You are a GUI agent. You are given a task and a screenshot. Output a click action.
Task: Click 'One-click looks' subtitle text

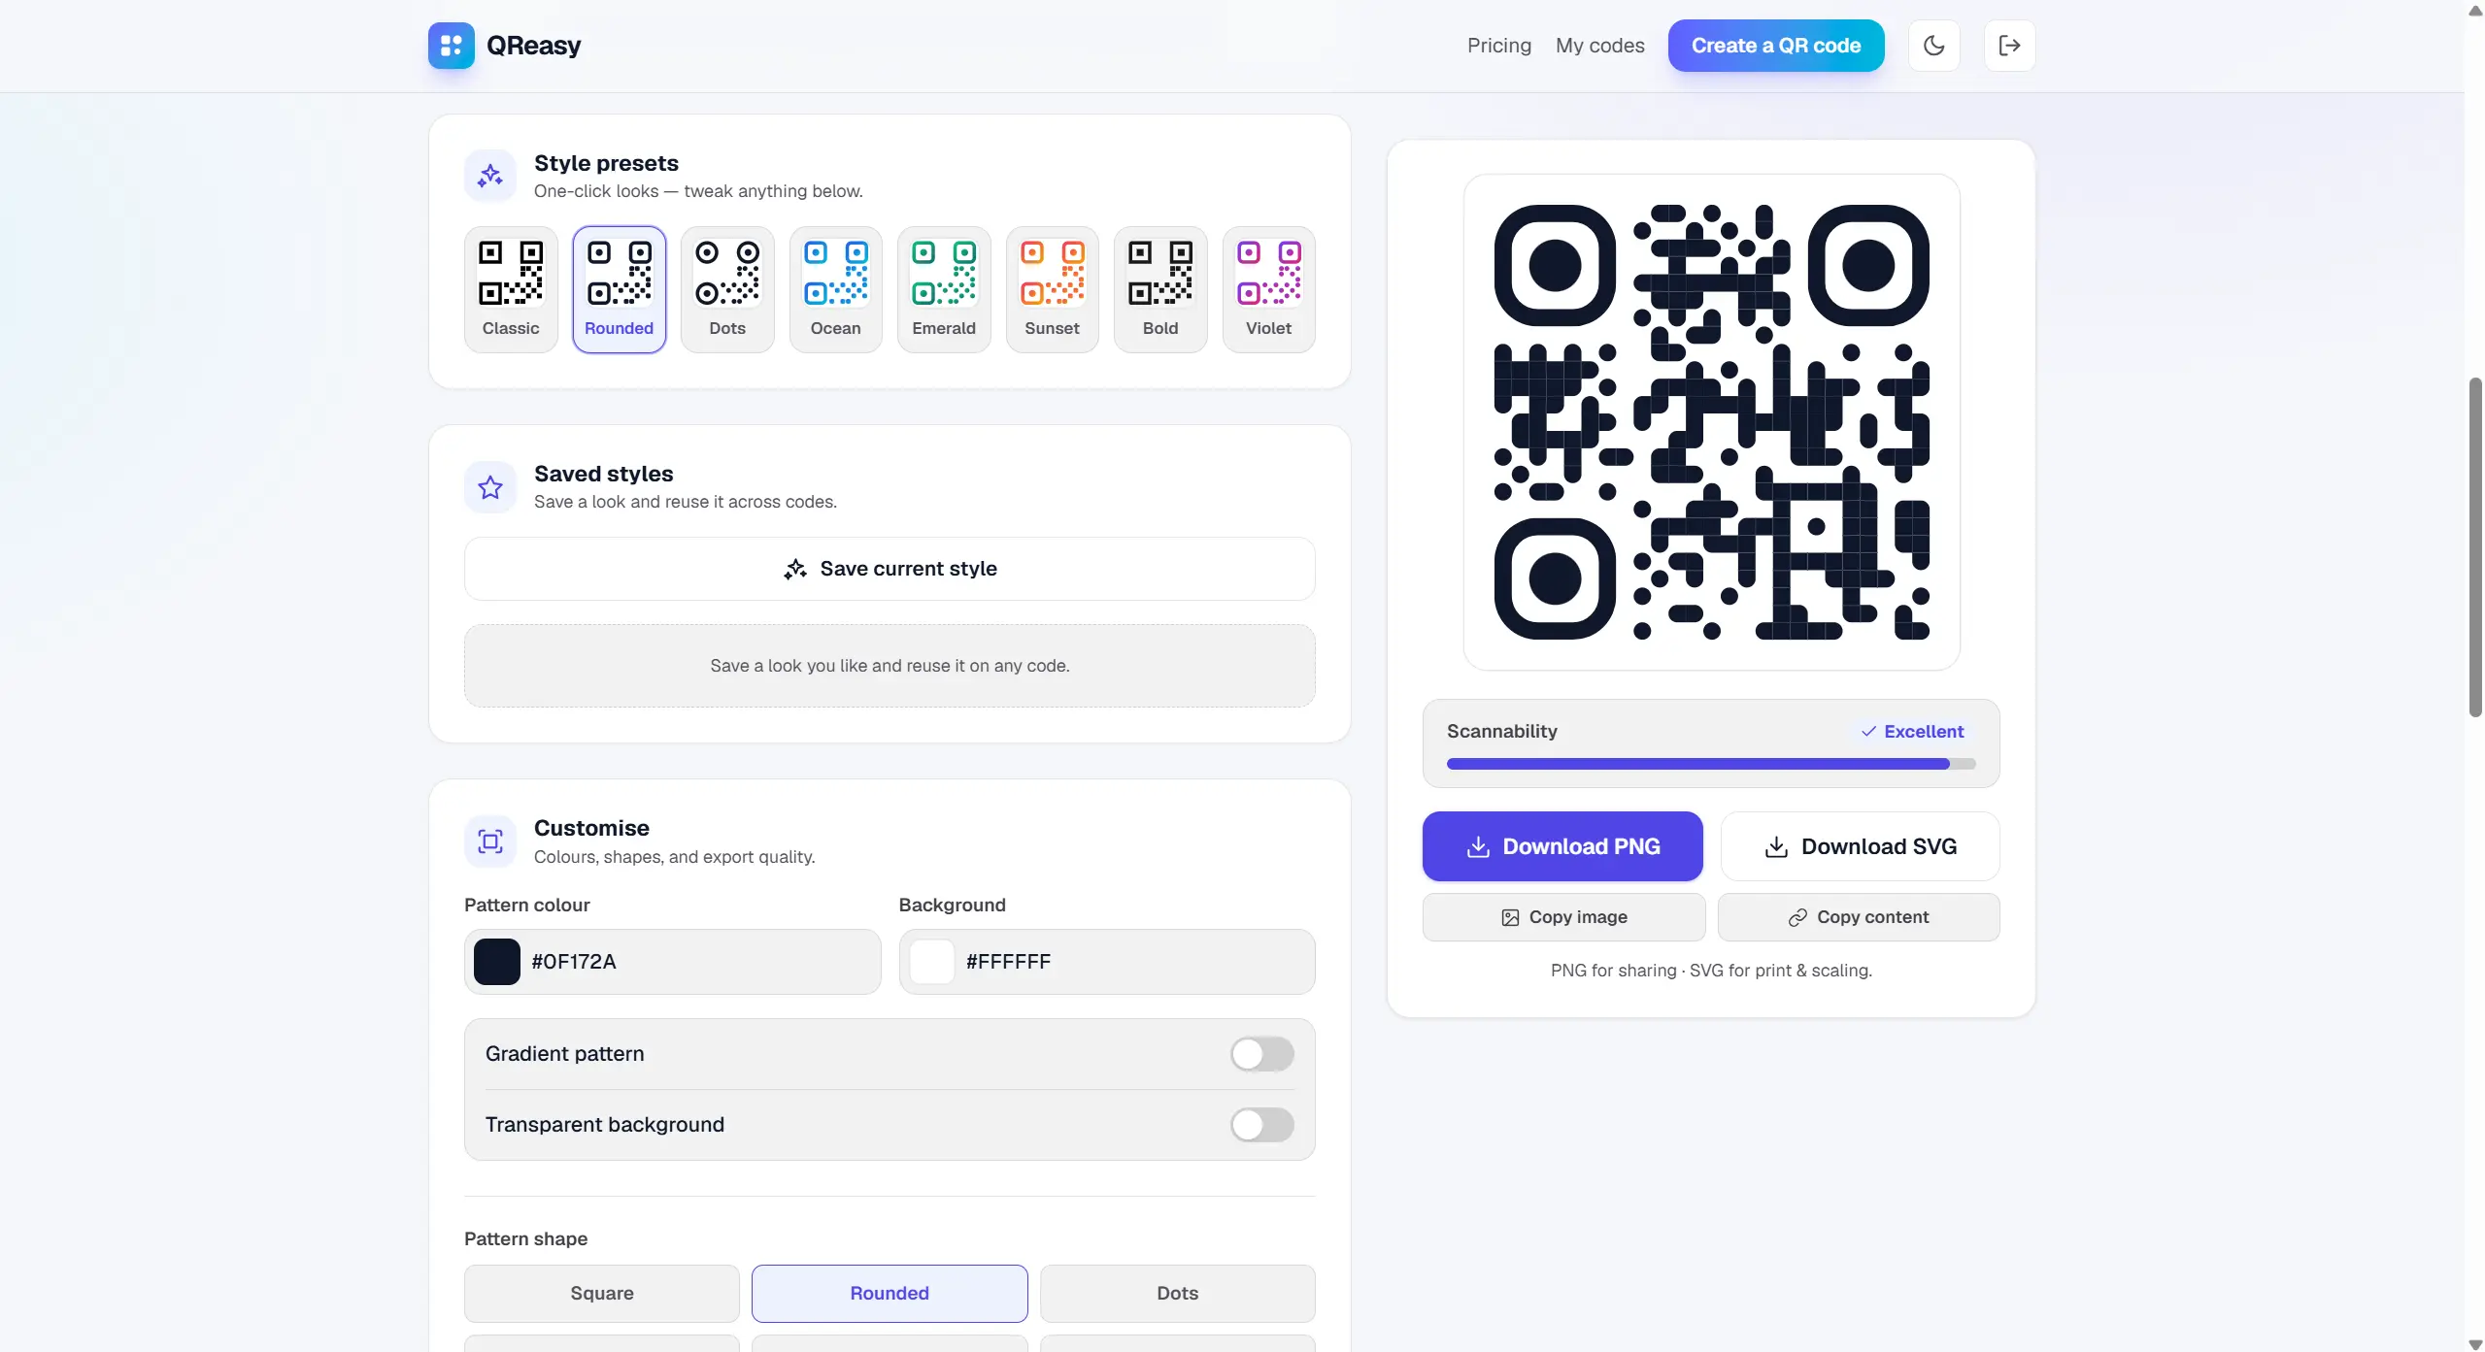pyautogui.click(x=698, y=191)
